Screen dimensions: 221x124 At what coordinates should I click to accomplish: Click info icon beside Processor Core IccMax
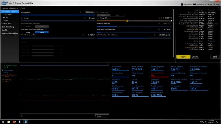[x=160, y=24]
